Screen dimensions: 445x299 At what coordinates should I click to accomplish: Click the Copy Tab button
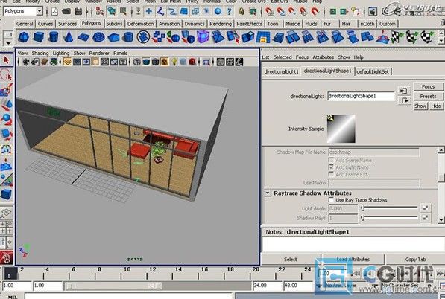pos(415,259)
